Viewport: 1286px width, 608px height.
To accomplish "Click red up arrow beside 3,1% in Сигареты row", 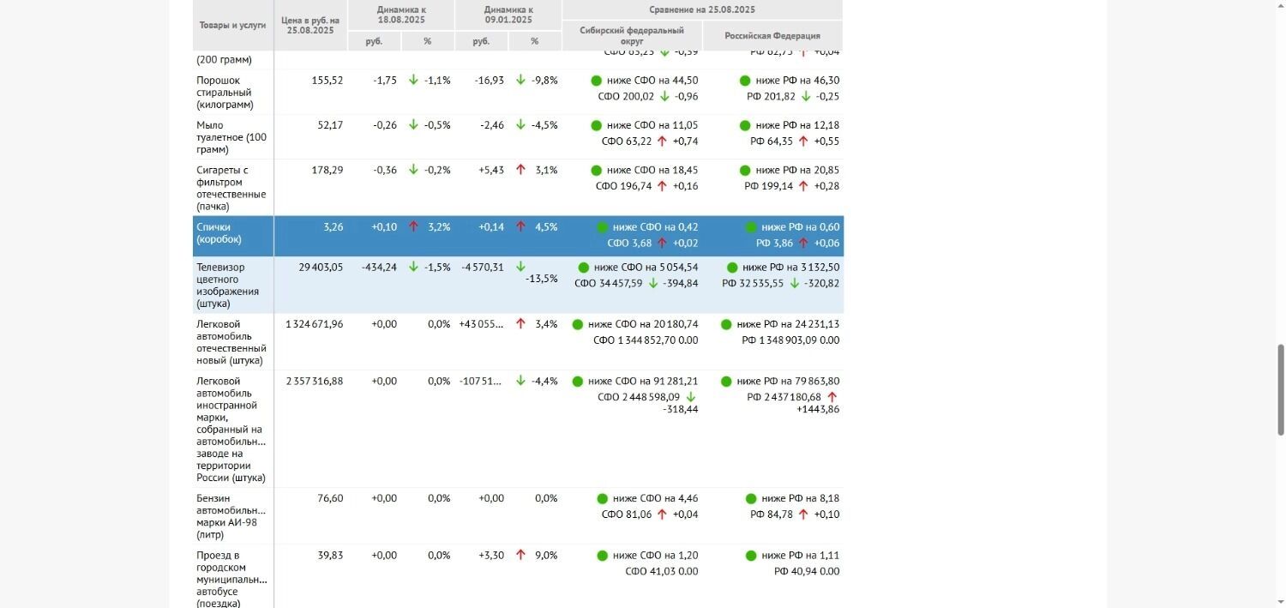I will (520, 171).
